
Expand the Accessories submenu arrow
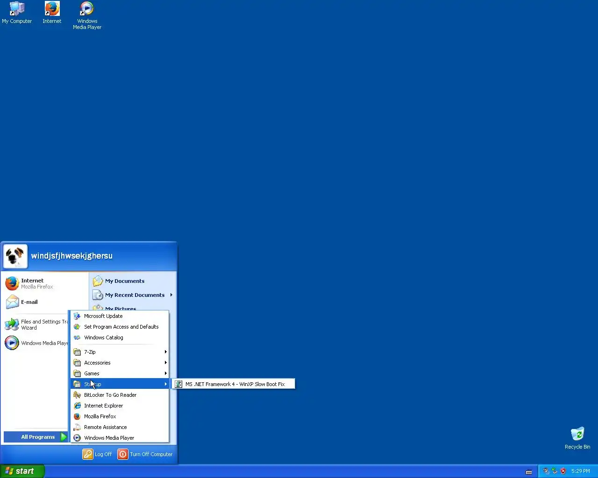point(165,363)
